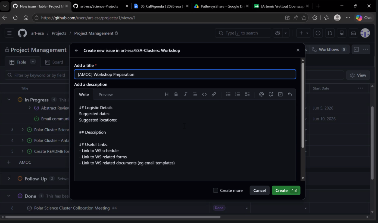Expand the Follow-Up group

point(9,179)
